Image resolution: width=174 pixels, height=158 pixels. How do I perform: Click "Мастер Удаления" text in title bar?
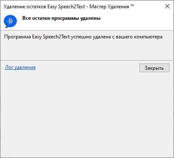[x=109, y=7]
